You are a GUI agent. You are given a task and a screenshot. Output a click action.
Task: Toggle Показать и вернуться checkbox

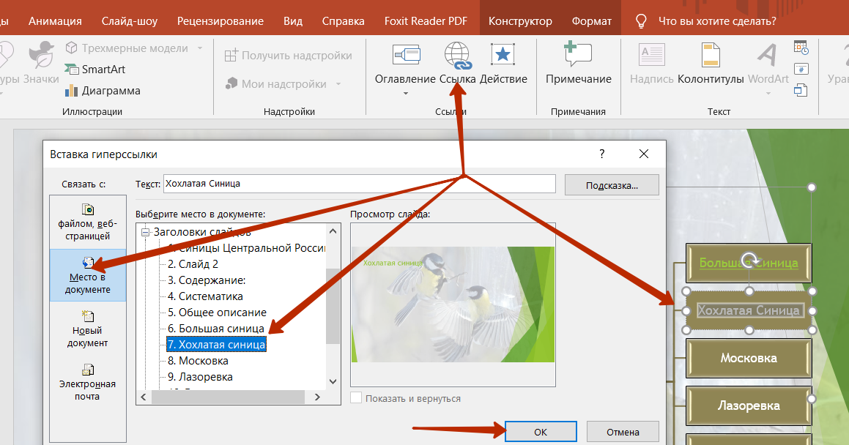tap(356, 398)
